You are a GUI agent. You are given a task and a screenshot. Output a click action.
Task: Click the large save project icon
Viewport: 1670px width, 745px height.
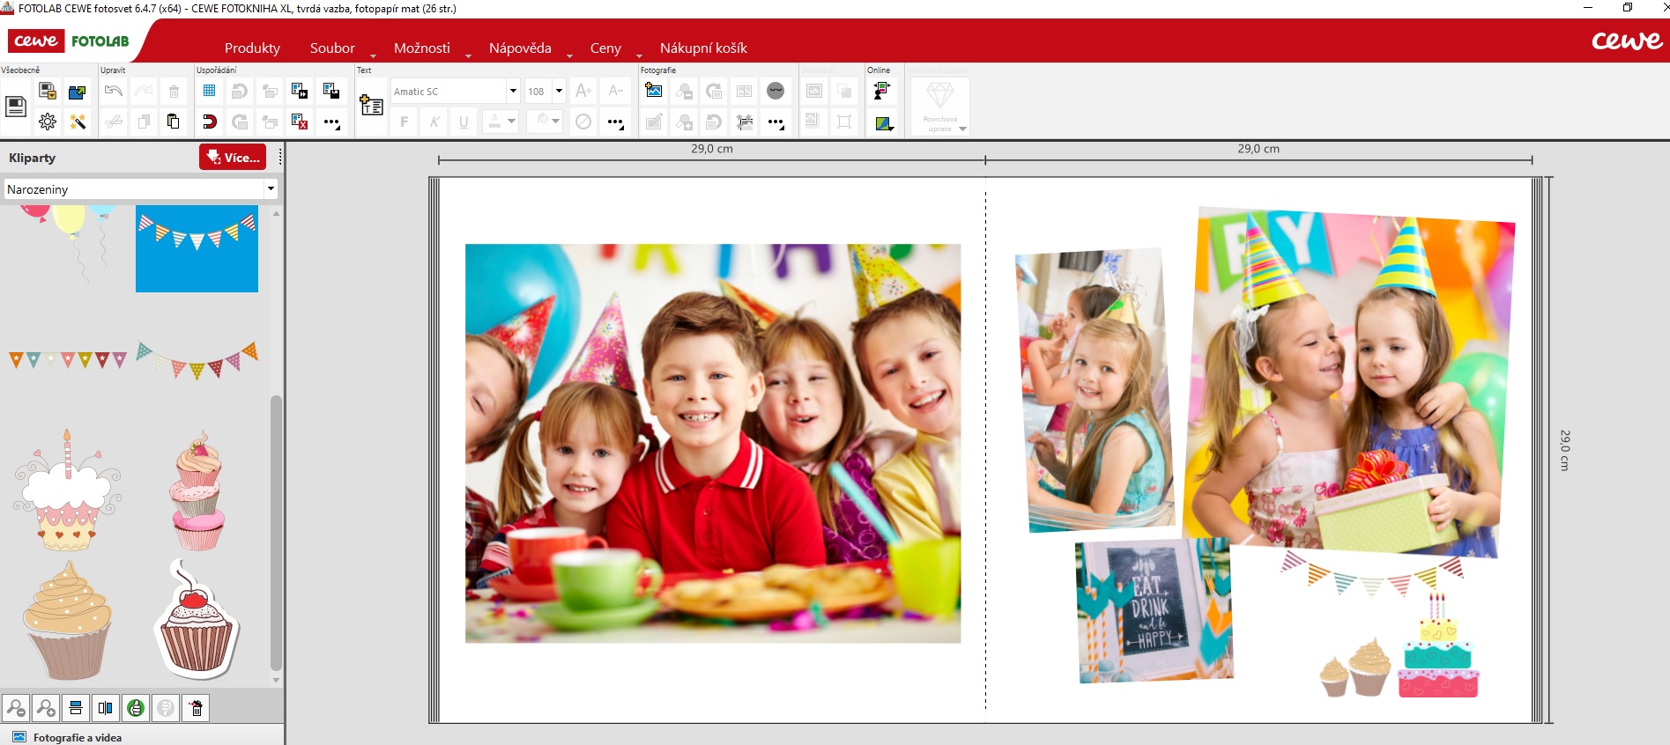tap(16, 107)
